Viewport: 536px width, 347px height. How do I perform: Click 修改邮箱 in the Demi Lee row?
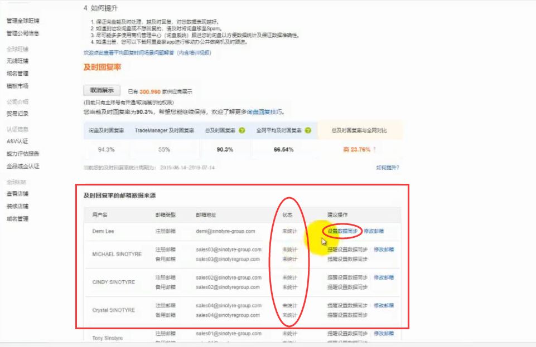click(x=374, y=231)
